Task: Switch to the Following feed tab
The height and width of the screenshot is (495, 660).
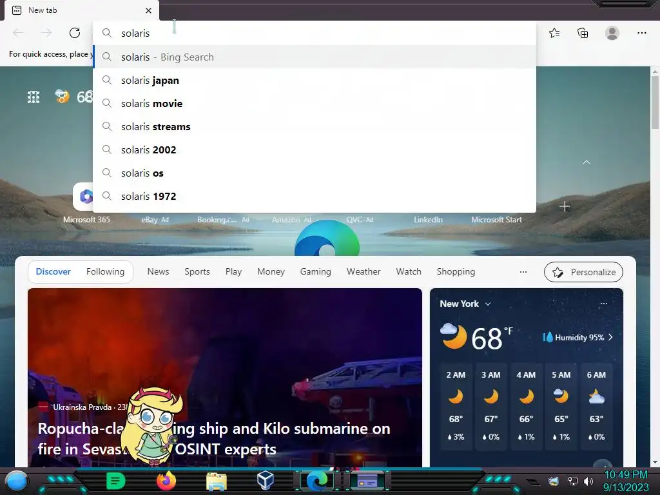Action: (x=105, y=271)
